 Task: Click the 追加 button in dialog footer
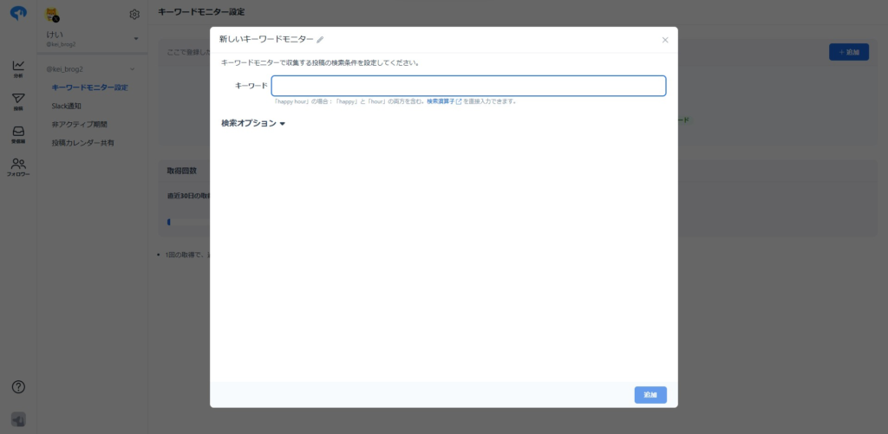coord(650,395)
